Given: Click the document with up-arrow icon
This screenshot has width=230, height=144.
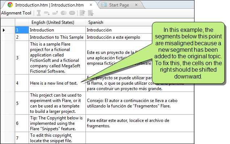Looking at the screenshot, I should click(83, 13).
